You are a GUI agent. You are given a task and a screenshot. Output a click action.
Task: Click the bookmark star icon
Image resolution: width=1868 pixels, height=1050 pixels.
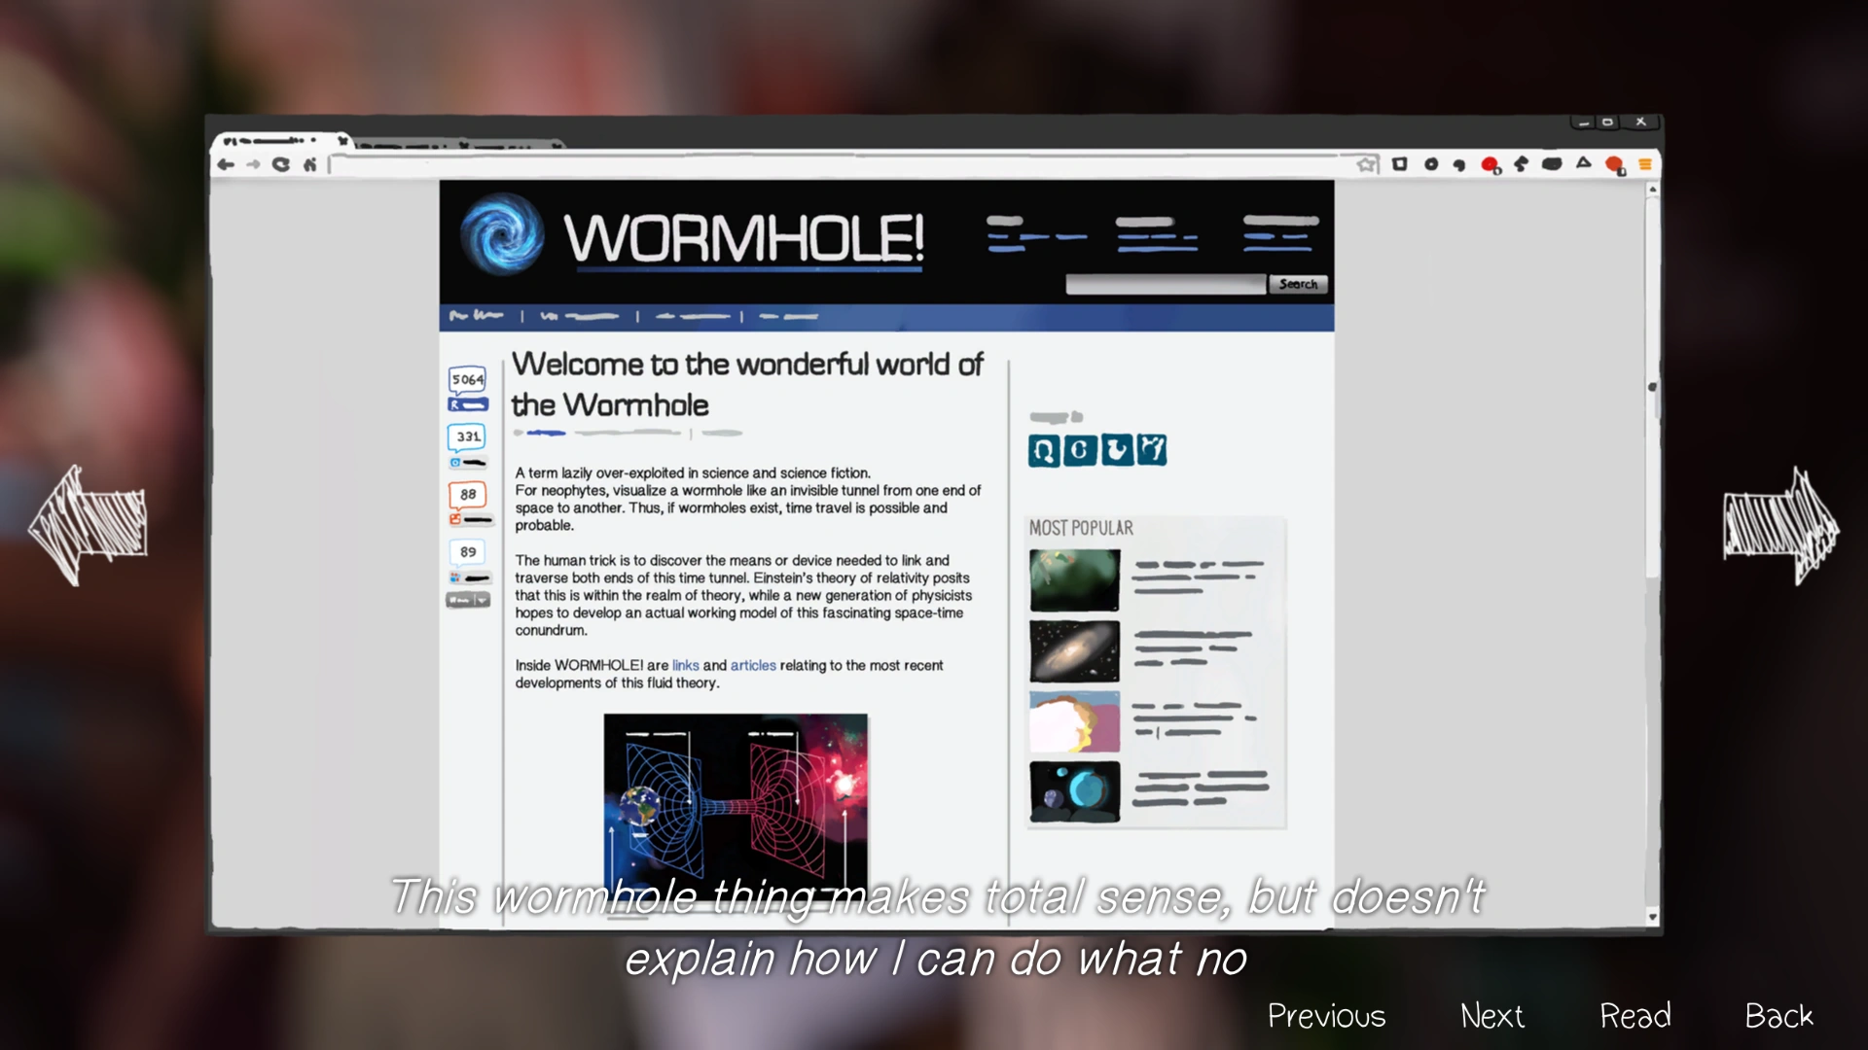[1367, 164]
